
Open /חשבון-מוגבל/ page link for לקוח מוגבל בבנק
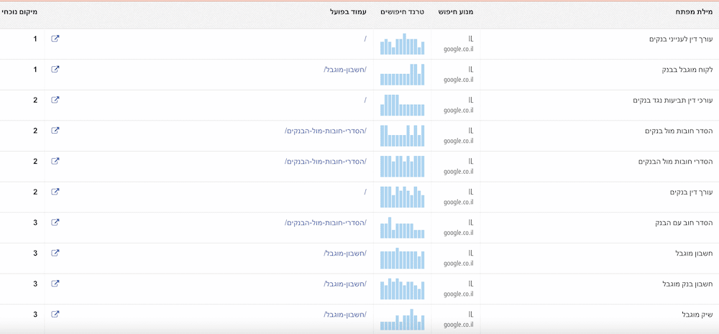coord(345,70)
